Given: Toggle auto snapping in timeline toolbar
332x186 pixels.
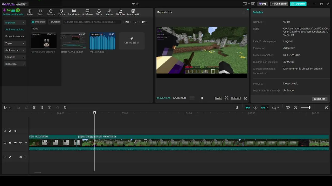Looking at the screenshot, I should [x=255, y=108].
